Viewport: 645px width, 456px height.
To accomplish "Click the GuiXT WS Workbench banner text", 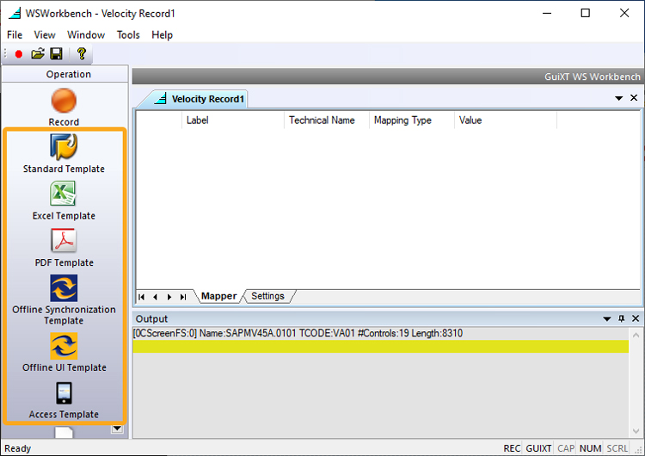I will (593, 77).
